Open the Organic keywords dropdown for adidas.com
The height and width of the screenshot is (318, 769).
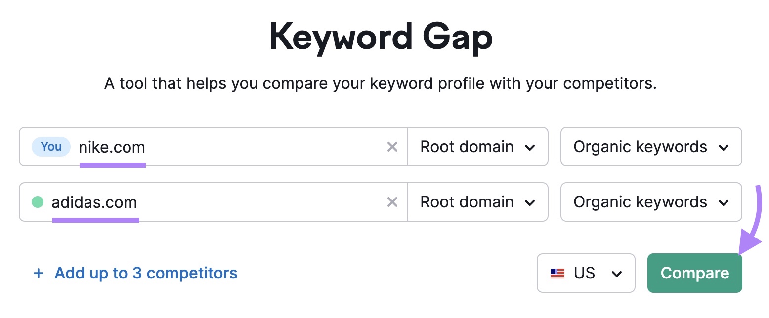point(650,202)
